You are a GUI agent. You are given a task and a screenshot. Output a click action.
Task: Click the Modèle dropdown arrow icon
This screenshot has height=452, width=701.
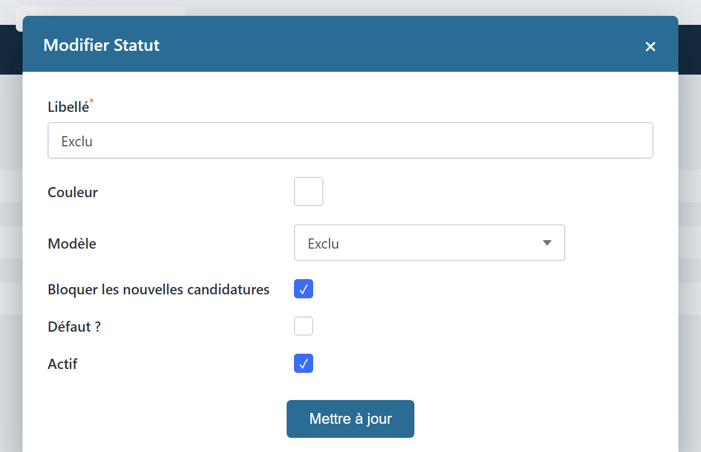coord(547,243)
